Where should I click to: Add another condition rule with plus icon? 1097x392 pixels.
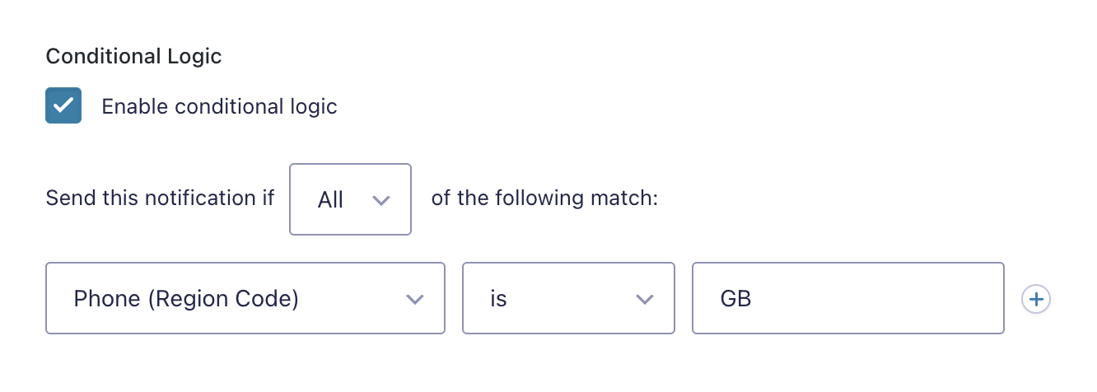point(1036,299)
